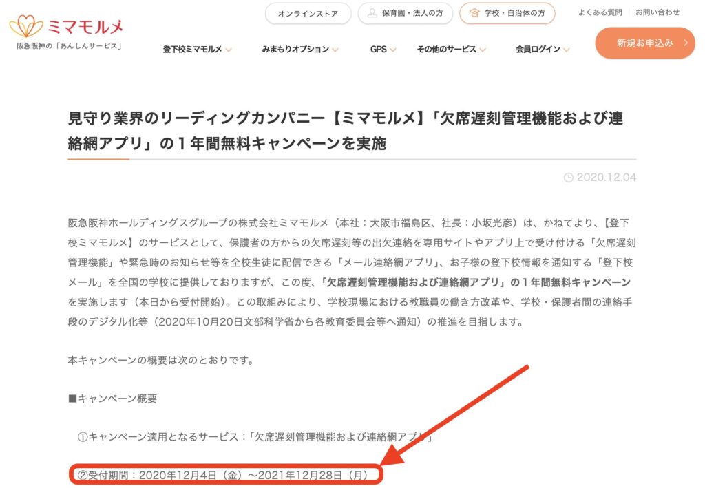Click the highlighted 受付期間 date line

click(227, 475)
